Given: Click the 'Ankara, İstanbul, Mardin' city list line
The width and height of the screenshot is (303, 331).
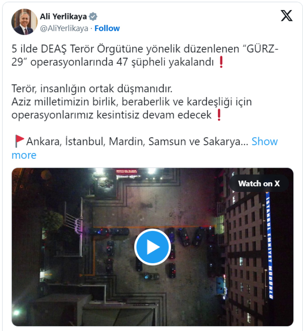Looking at the screenshot, I should (137, 141).
